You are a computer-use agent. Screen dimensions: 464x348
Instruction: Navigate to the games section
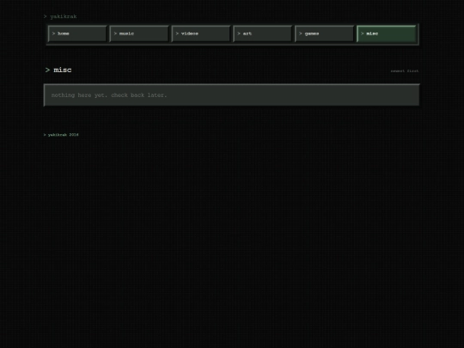(324, 34)
